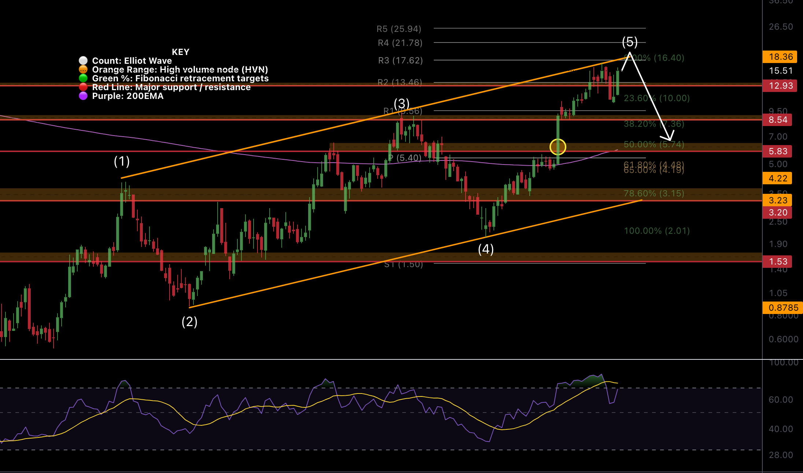803x473 pixels.
Task: Click the orange 0.8785 price tag
Action: [x=783, y=308]
